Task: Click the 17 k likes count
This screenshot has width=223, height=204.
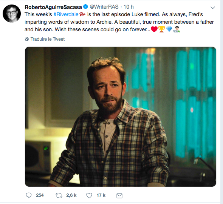Action: point(101,195)
